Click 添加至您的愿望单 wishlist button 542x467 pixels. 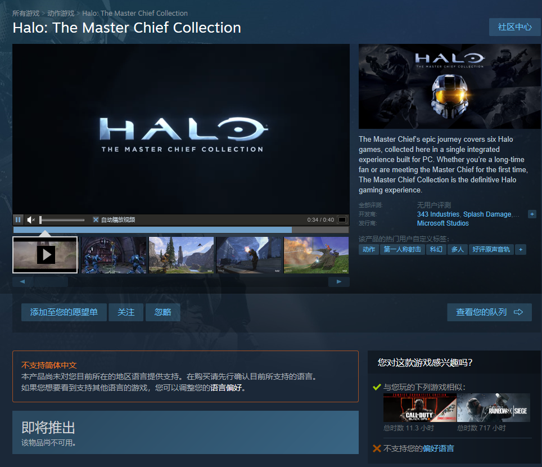click(x=64, y=312)
